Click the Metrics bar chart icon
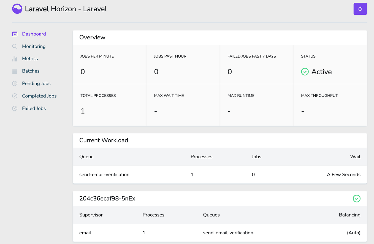374x244 pixels. click(15, 59)
